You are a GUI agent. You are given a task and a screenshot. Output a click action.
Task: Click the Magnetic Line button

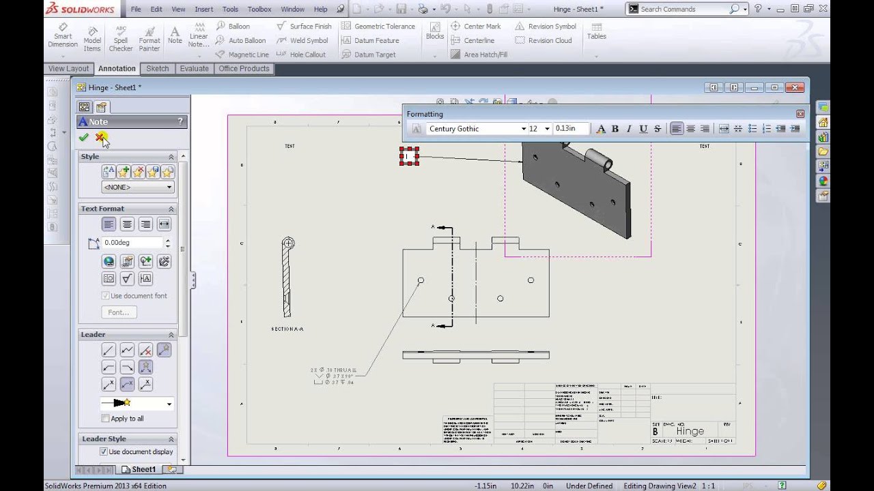click(x=242, y=55)
